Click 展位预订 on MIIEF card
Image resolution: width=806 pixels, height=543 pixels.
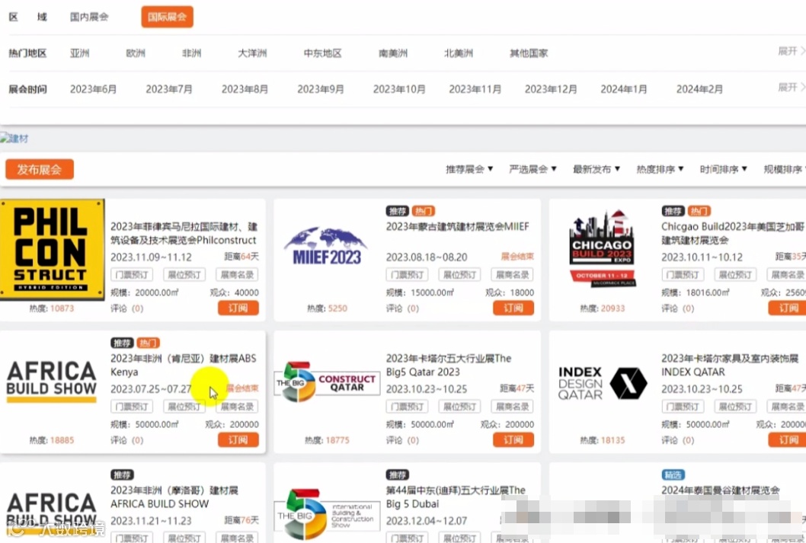tap(459, 275)
